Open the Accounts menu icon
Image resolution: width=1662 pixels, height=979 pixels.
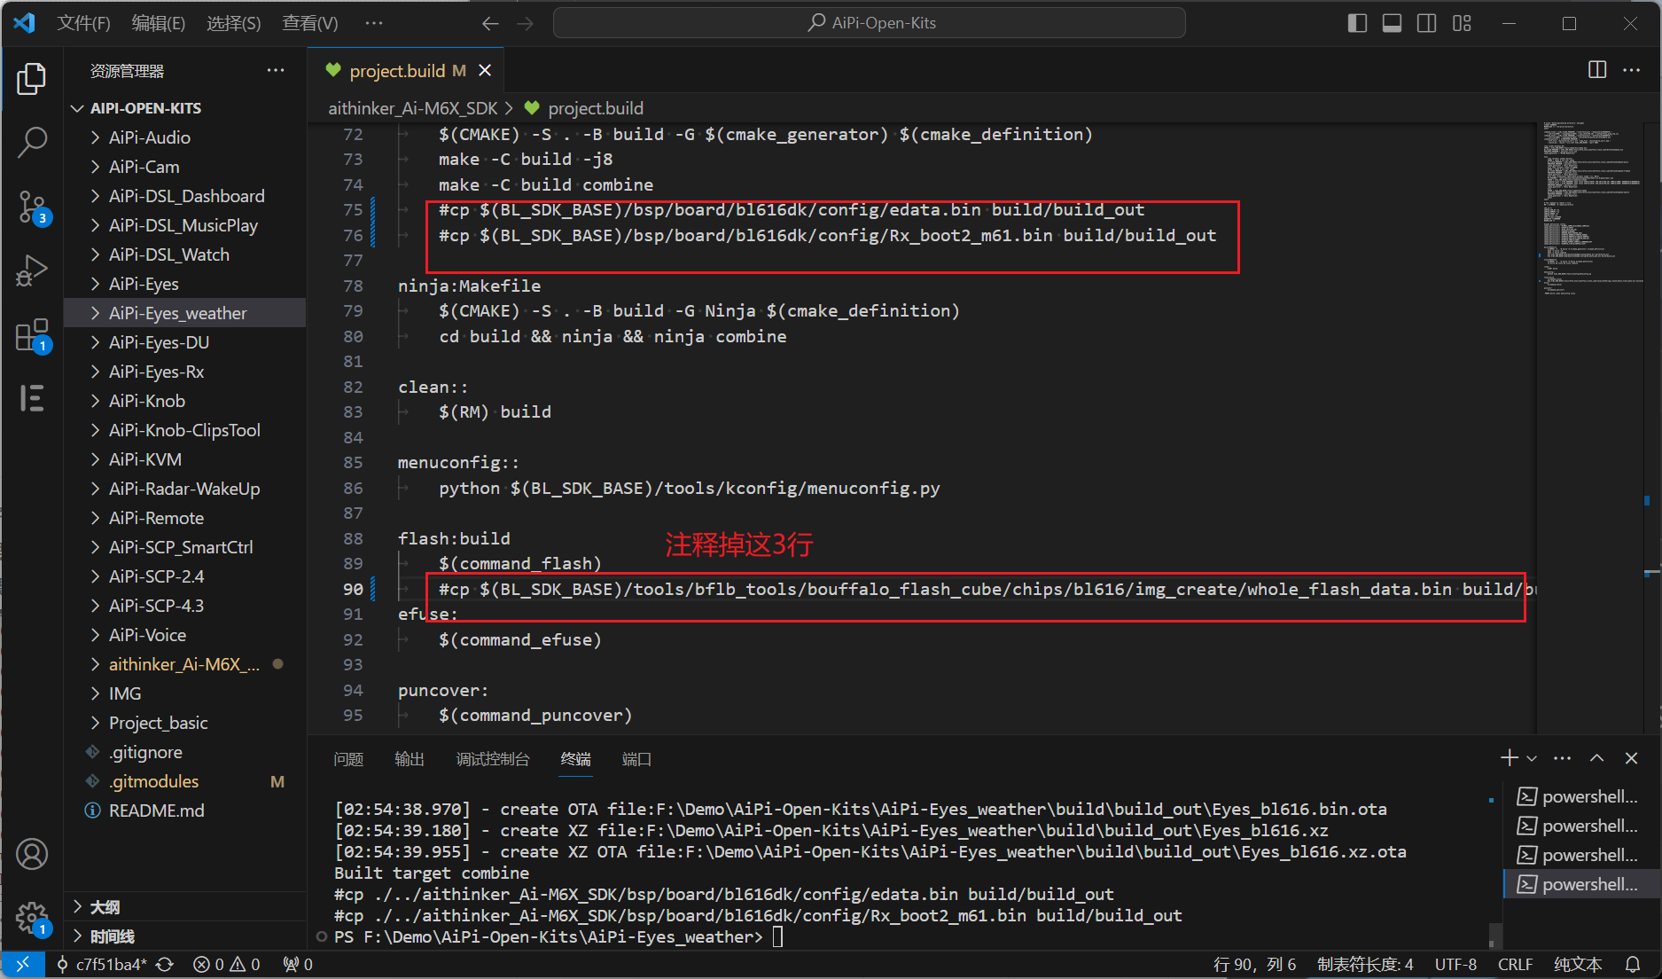pos(32,854)
